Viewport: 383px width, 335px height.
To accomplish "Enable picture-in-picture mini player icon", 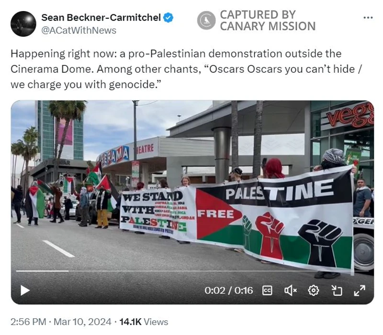I will click(337, 290).
